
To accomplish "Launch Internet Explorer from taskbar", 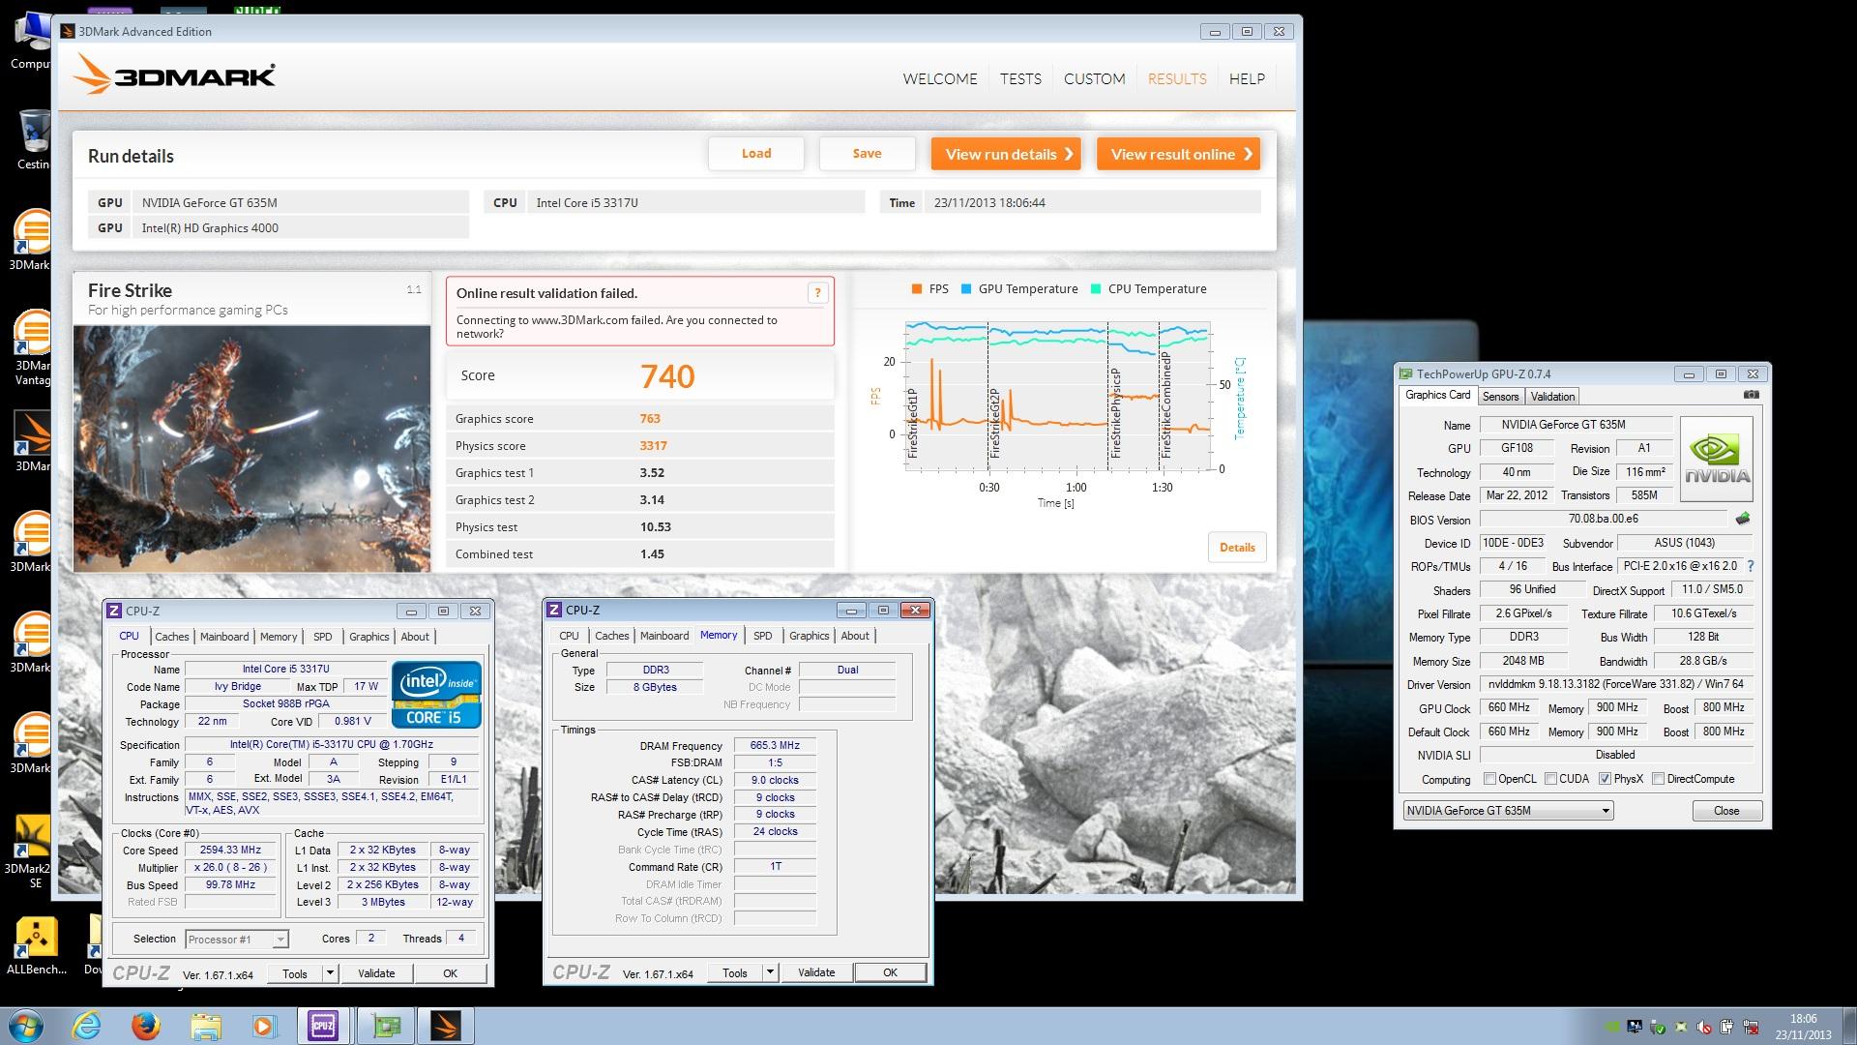I will coord(87,1026).
